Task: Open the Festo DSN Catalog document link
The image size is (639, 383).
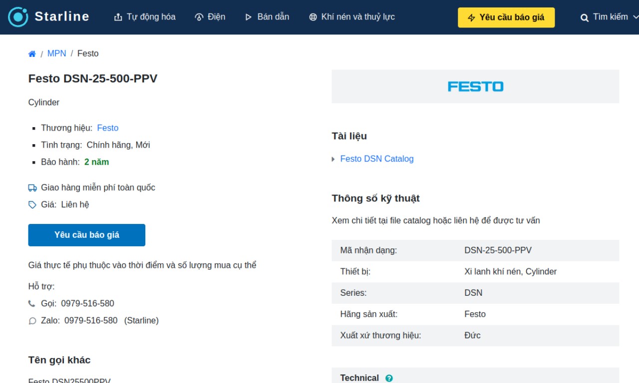Action: coord(377,159)
